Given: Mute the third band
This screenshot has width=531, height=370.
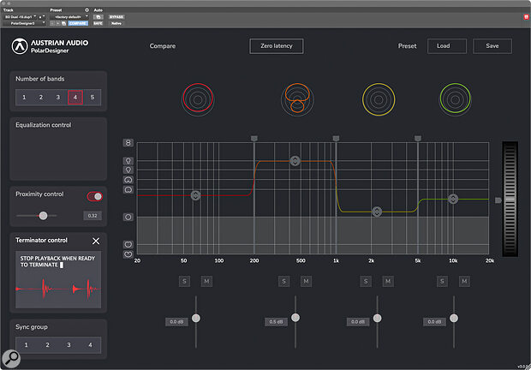Looking at the screenshot, I should tap(388, 281).
